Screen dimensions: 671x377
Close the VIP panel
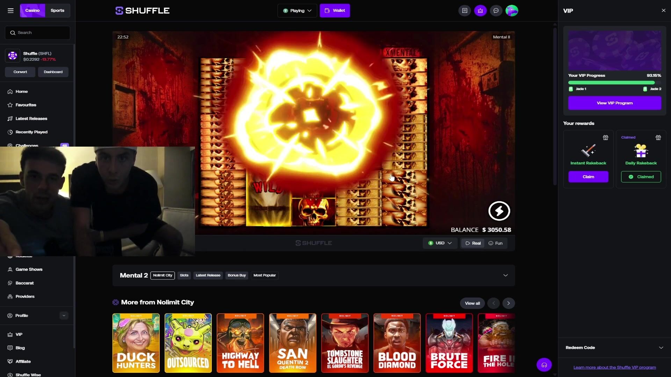point(663,10)
